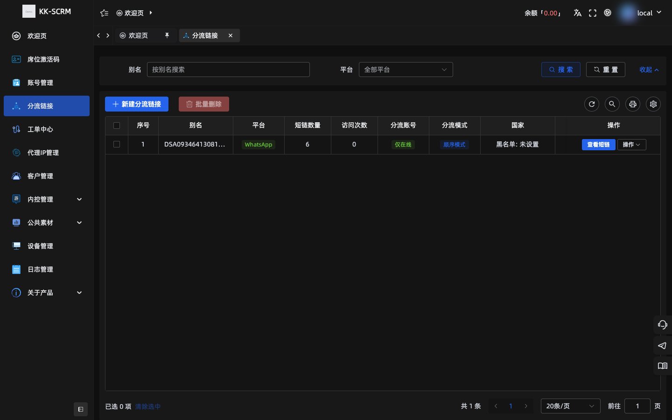Screen dimensions: 672x420
Task: Expand the 内控管理 submenu
Action: 79,199
